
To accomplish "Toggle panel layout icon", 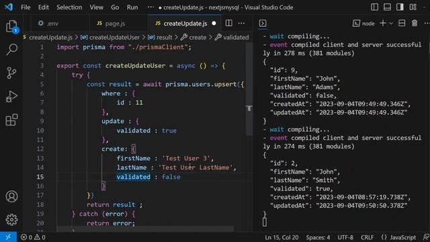I will click(387, 7).
